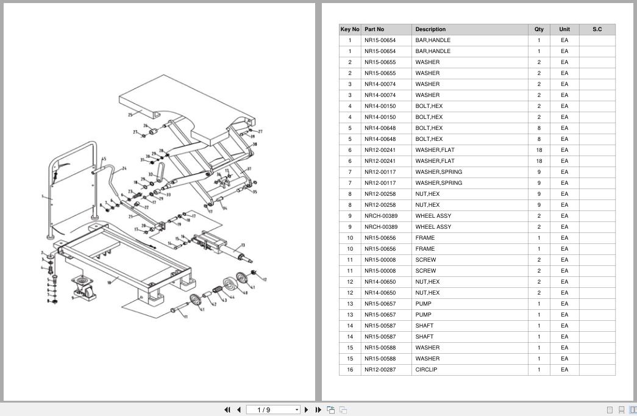Go to the previous page
This screenshot has height=416, width=637.
click(x=239, y=410)
